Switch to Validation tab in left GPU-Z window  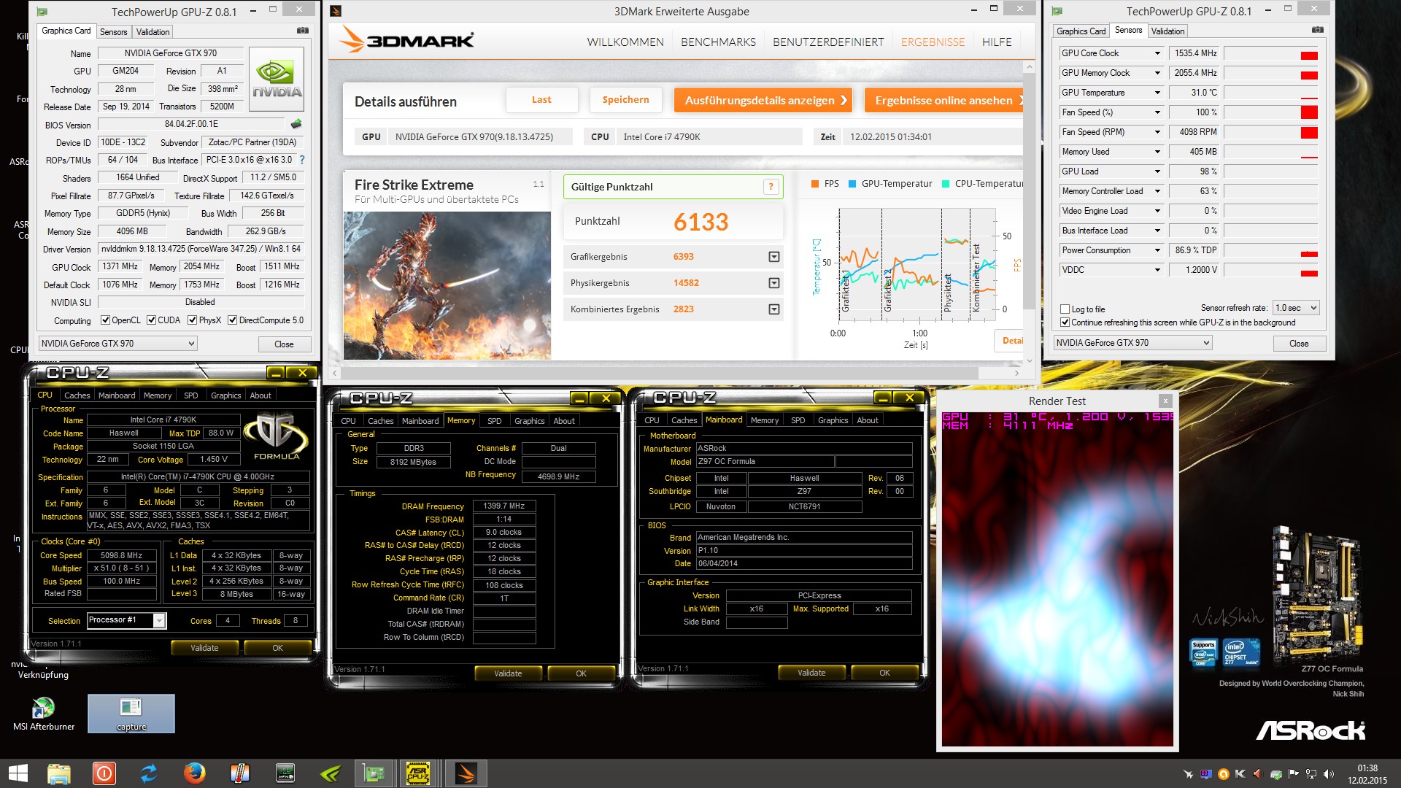pos(153,32)
